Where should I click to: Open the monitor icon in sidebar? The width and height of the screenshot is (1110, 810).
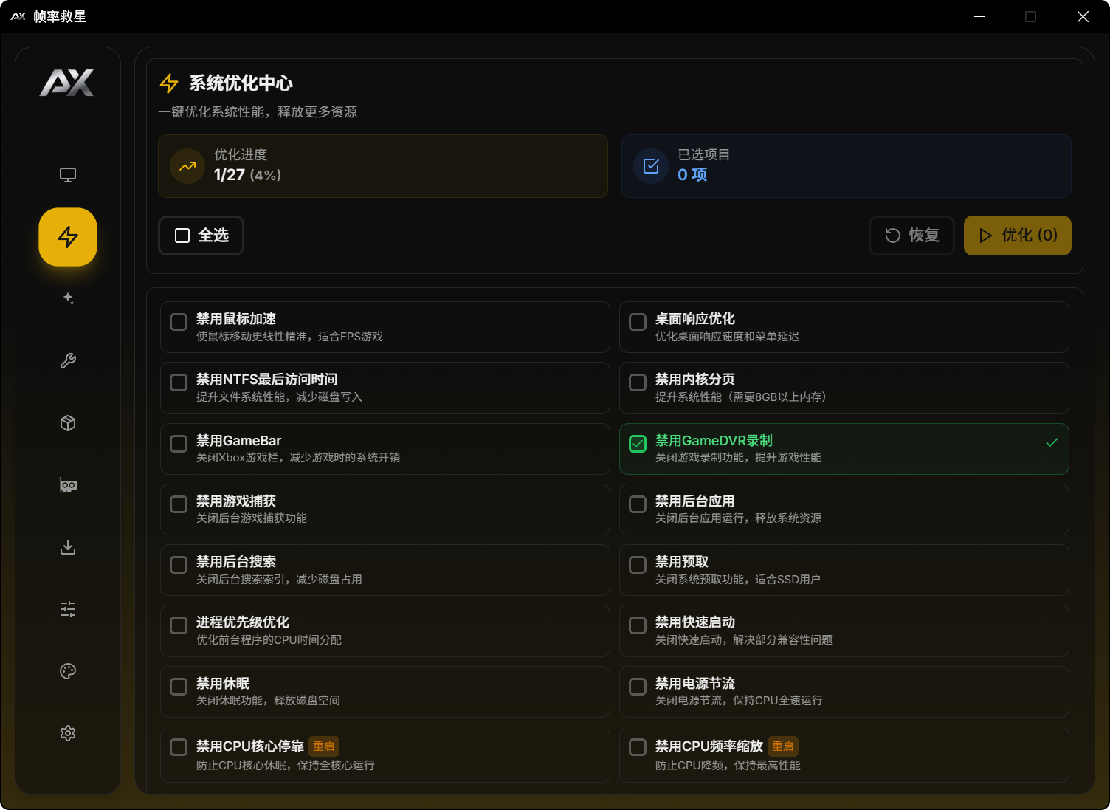pyautogui.click(x=68, y=175)
